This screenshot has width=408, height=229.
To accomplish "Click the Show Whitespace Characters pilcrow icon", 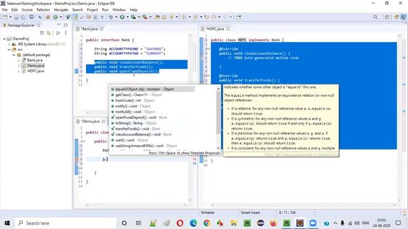I will pyautogui.click(x=102, y=17).
